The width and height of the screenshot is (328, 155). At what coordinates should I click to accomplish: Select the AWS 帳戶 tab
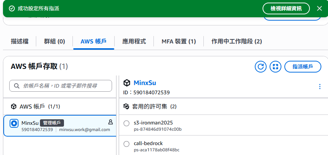pyautogui.click(x=94, y=41)
